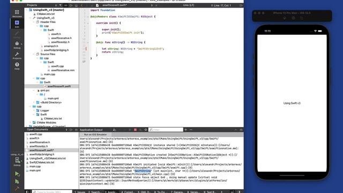Select asiftiosswift.swift in project tree
This screenshot has width=343, height=193.
59,86
